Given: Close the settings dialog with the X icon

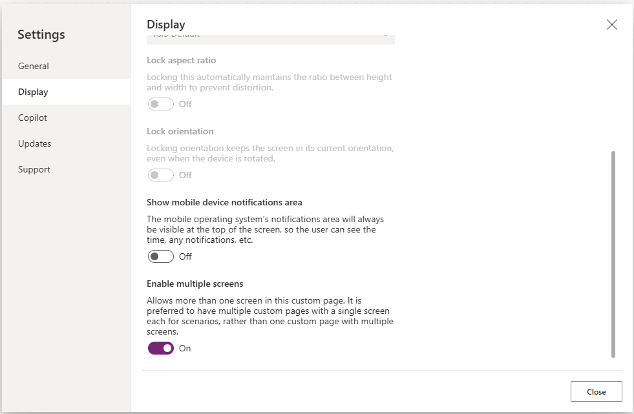Looking at the screenshot, I should click(x=611, y=25).
